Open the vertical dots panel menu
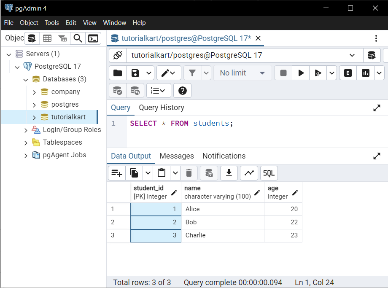Viewport: 388px width, 288px height. [x=376, y=38]
